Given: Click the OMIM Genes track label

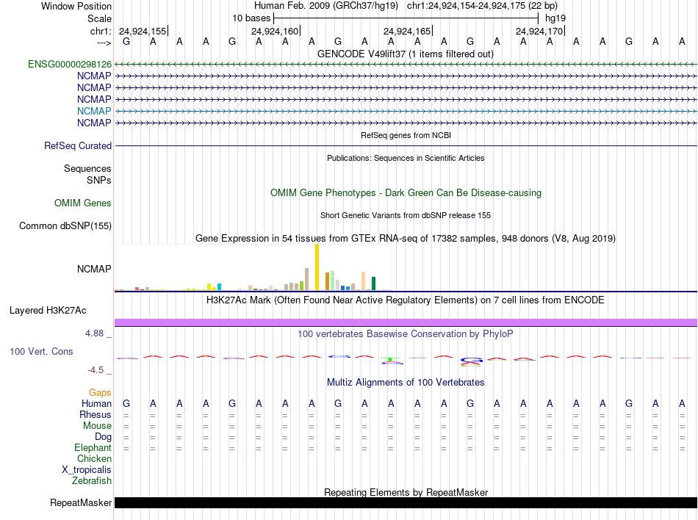Looking at the screenshot, I should pyautogui.click(x=83, y=203).
